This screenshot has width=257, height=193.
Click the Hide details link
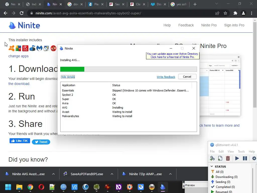[68, 77]
